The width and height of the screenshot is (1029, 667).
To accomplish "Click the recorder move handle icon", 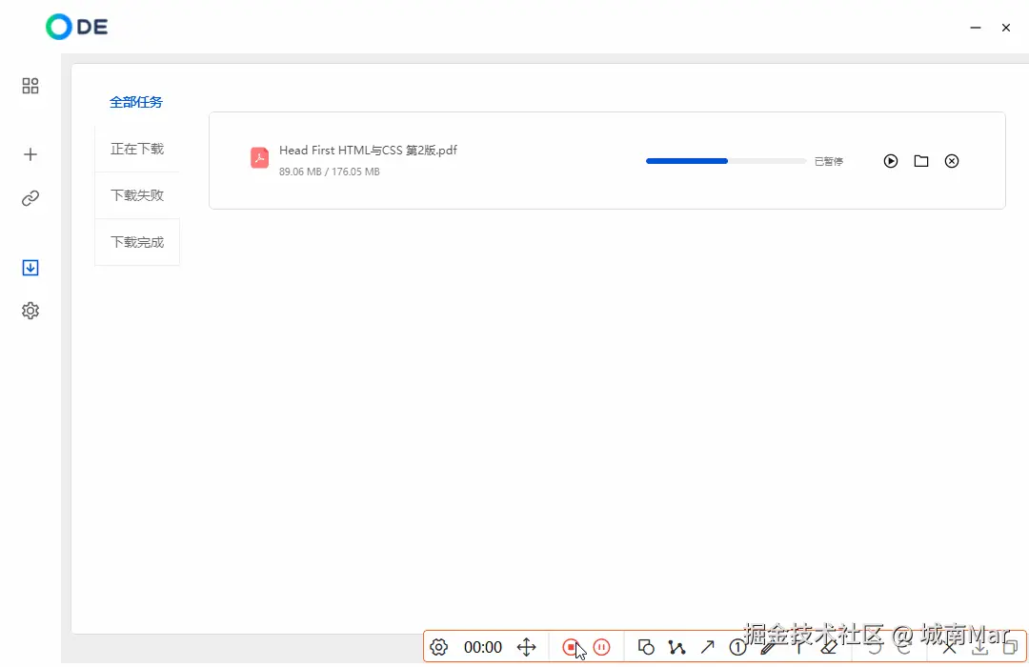I will click(x=526, y=647).
